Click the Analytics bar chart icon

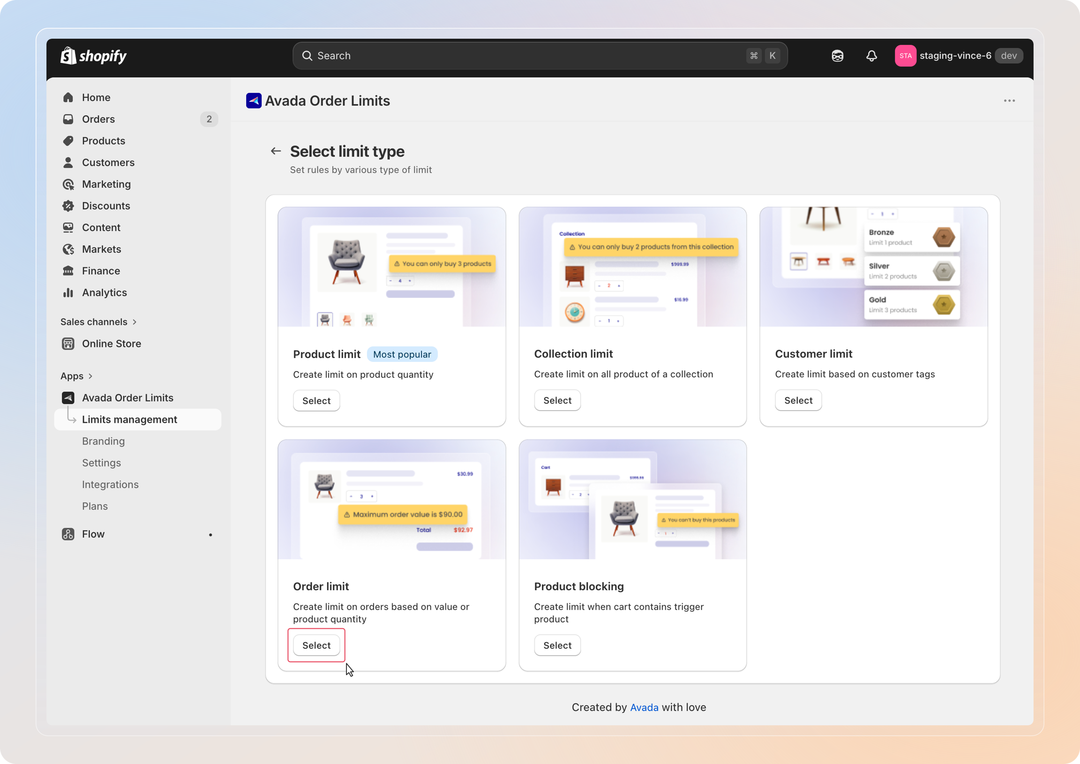coord(68,292)
